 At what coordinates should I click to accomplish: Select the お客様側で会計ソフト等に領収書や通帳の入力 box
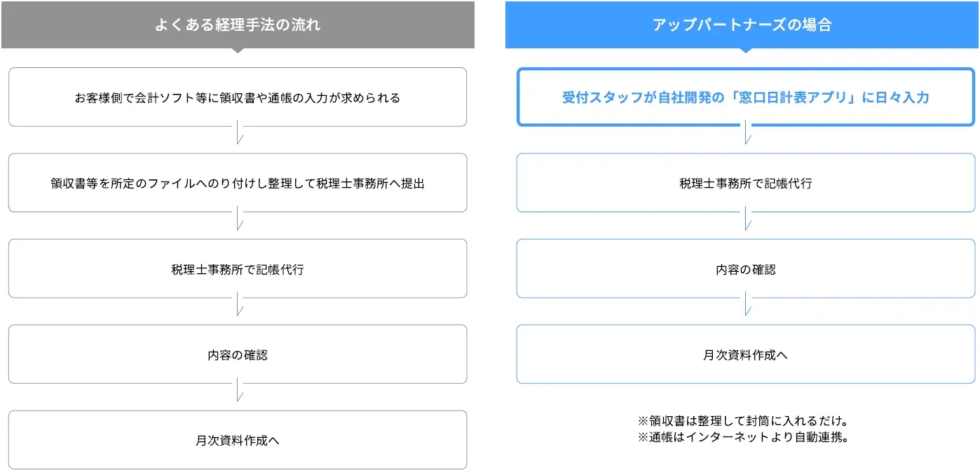pyautogui.click(x=238, y=97)
